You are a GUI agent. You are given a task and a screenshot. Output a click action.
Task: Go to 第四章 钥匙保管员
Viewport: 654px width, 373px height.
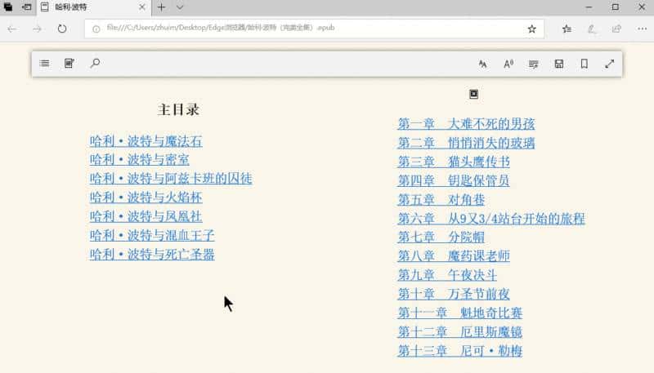coord(454,180)
